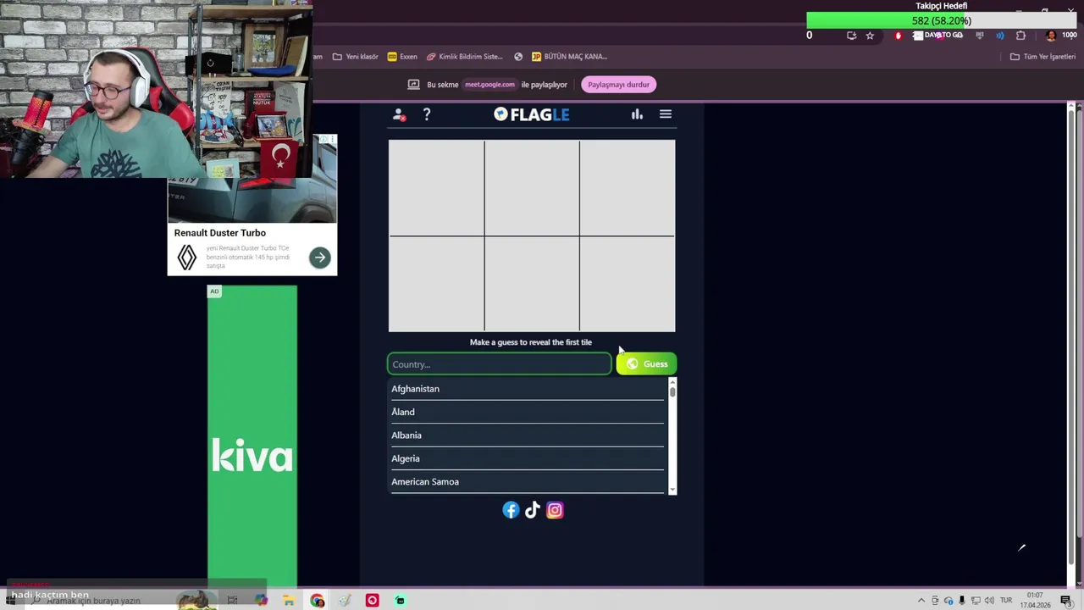Open the Flagle help question mark
This screenshot has width=1084, height=610.
427,114
